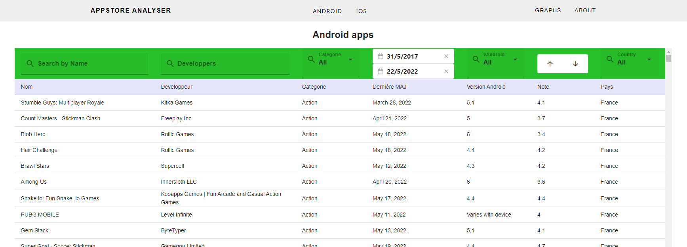Click the March 28, 2022 date cell
Screen dimensions: 687x247
coord(392,103)
